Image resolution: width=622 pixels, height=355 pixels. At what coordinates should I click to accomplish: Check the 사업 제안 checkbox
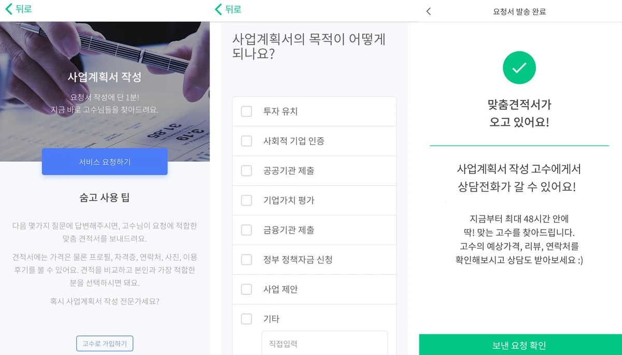pos(246,289)
